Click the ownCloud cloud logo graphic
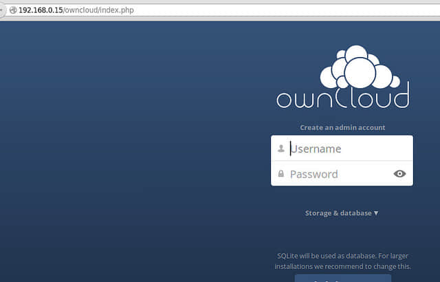440x282 pixels. click(360, 67)
